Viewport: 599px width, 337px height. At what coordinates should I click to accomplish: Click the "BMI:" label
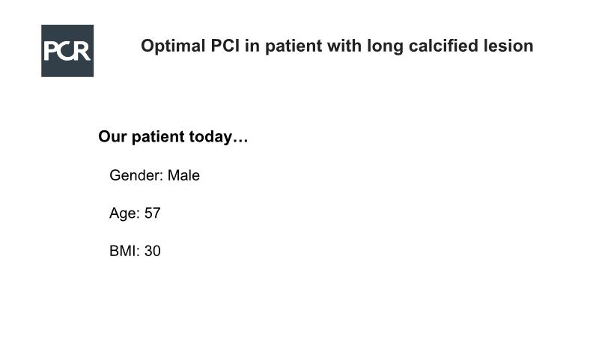coord(125,251)
